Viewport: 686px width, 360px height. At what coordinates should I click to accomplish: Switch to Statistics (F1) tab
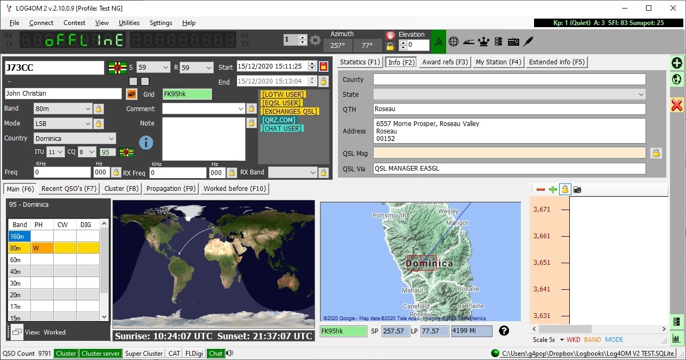coord(360,62)
